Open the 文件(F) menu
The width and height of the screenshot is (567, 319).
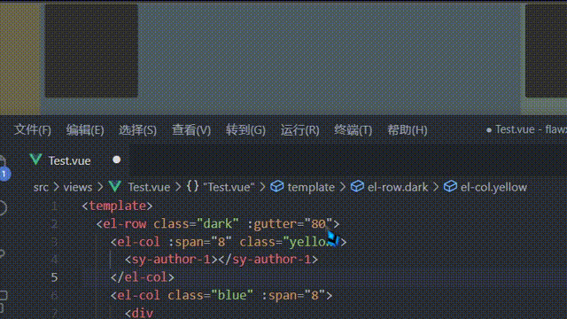coord(33,130)
